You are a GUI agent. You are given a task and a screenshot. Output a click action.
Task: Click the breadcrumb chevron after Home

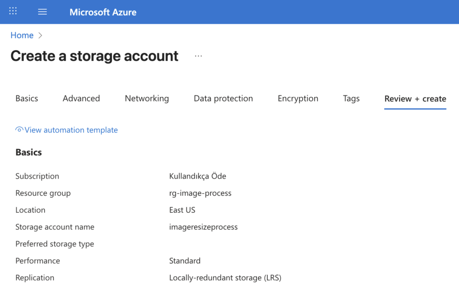pos(40,35)
